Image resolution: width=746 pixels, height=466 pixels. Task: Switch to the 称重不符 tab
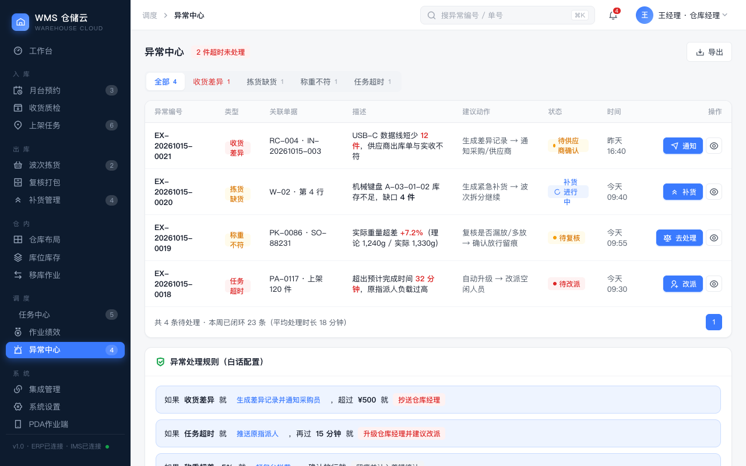click(319, 82)
